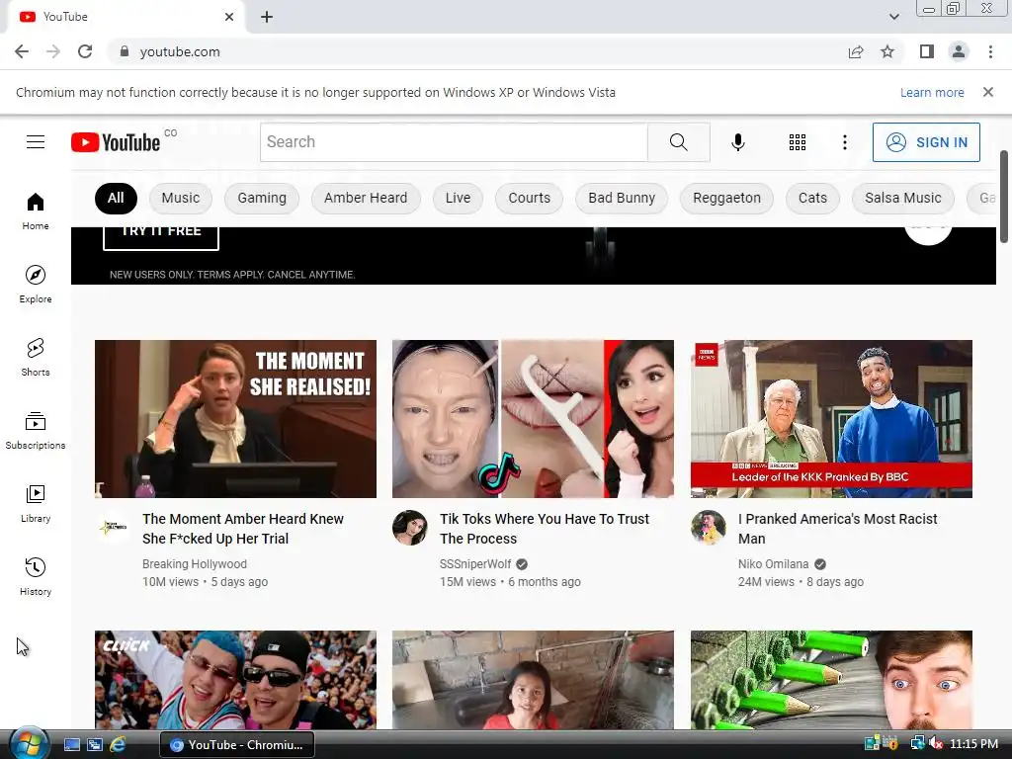The width and height of the screenshot is (1012, 759).
Task: Open tab search chevron
Action: click(x=893, y=17)
